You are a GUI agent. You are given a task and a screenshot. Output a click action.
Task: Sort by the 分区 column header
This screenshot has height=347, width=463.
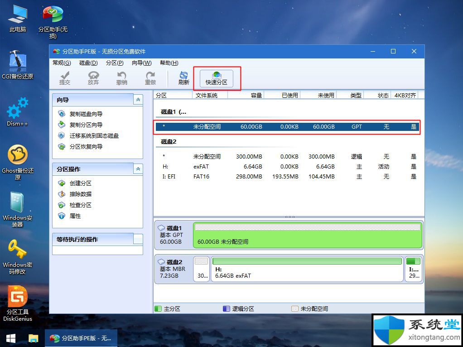click(x=173, y=95)
